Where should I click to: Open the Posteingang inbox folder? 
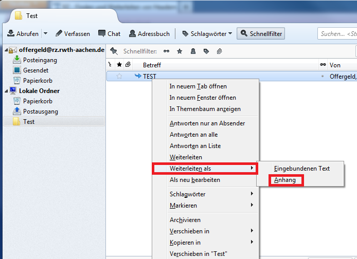pos(40,60)
